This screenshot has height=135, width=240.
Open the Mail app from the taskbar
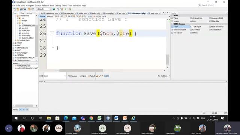74,118
